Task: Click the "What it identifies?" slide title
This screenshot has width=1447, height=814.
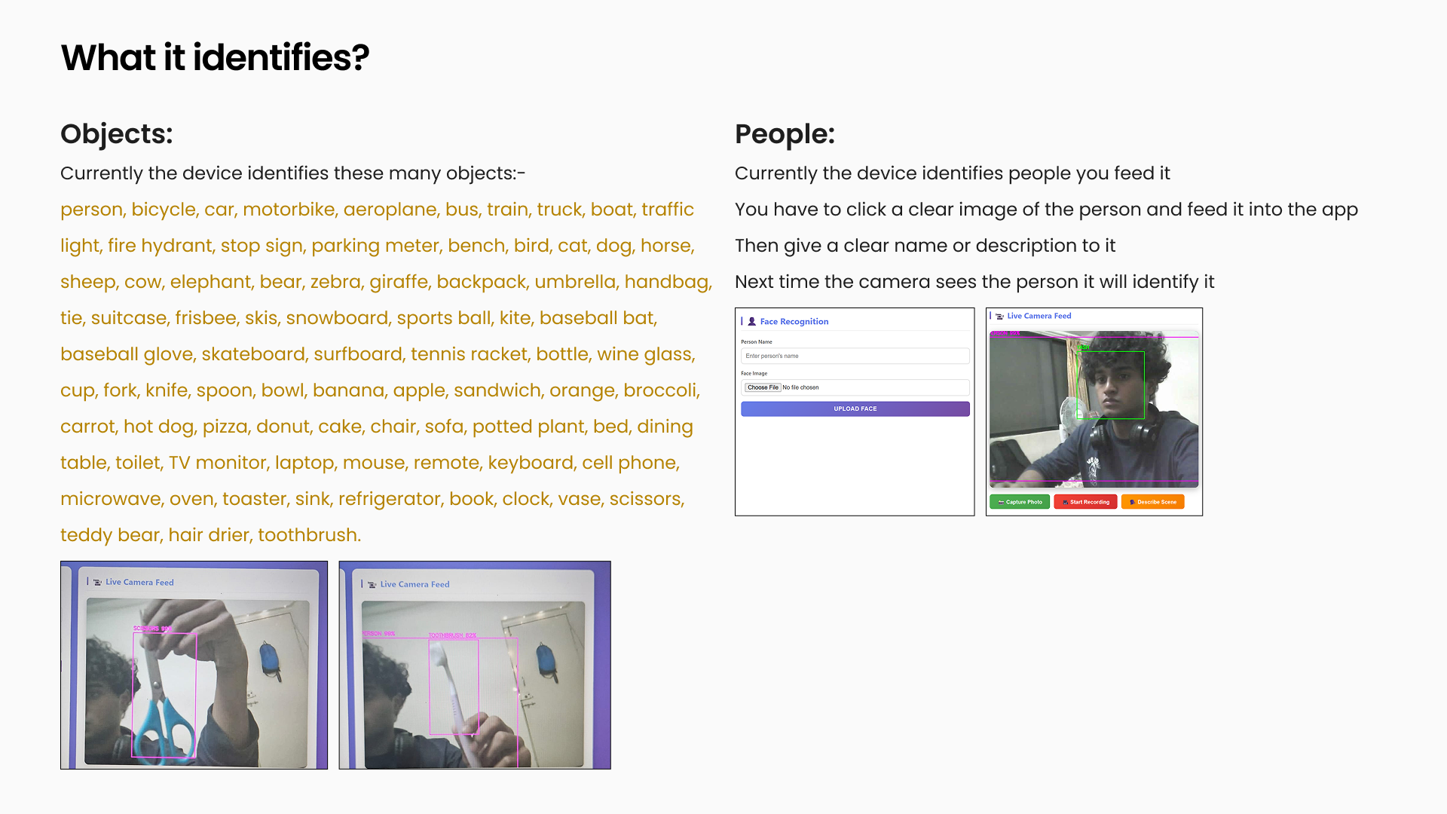Action: pyautogui.click(x=215, y=57)
